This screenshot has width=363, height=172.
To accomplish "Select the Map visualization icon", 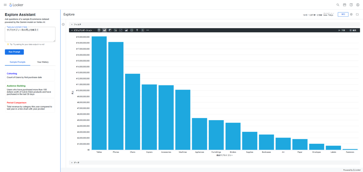I will point(137,30).
